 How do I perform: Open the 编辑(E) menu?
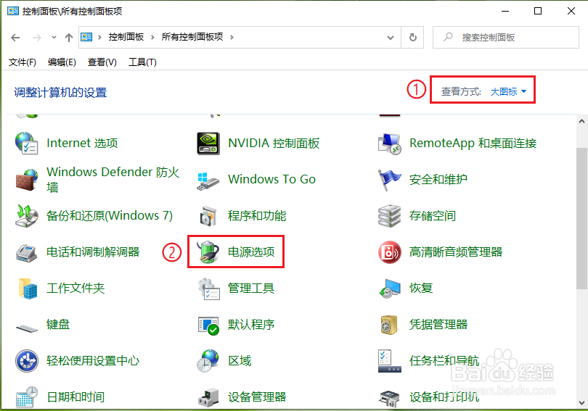[62, 62]
